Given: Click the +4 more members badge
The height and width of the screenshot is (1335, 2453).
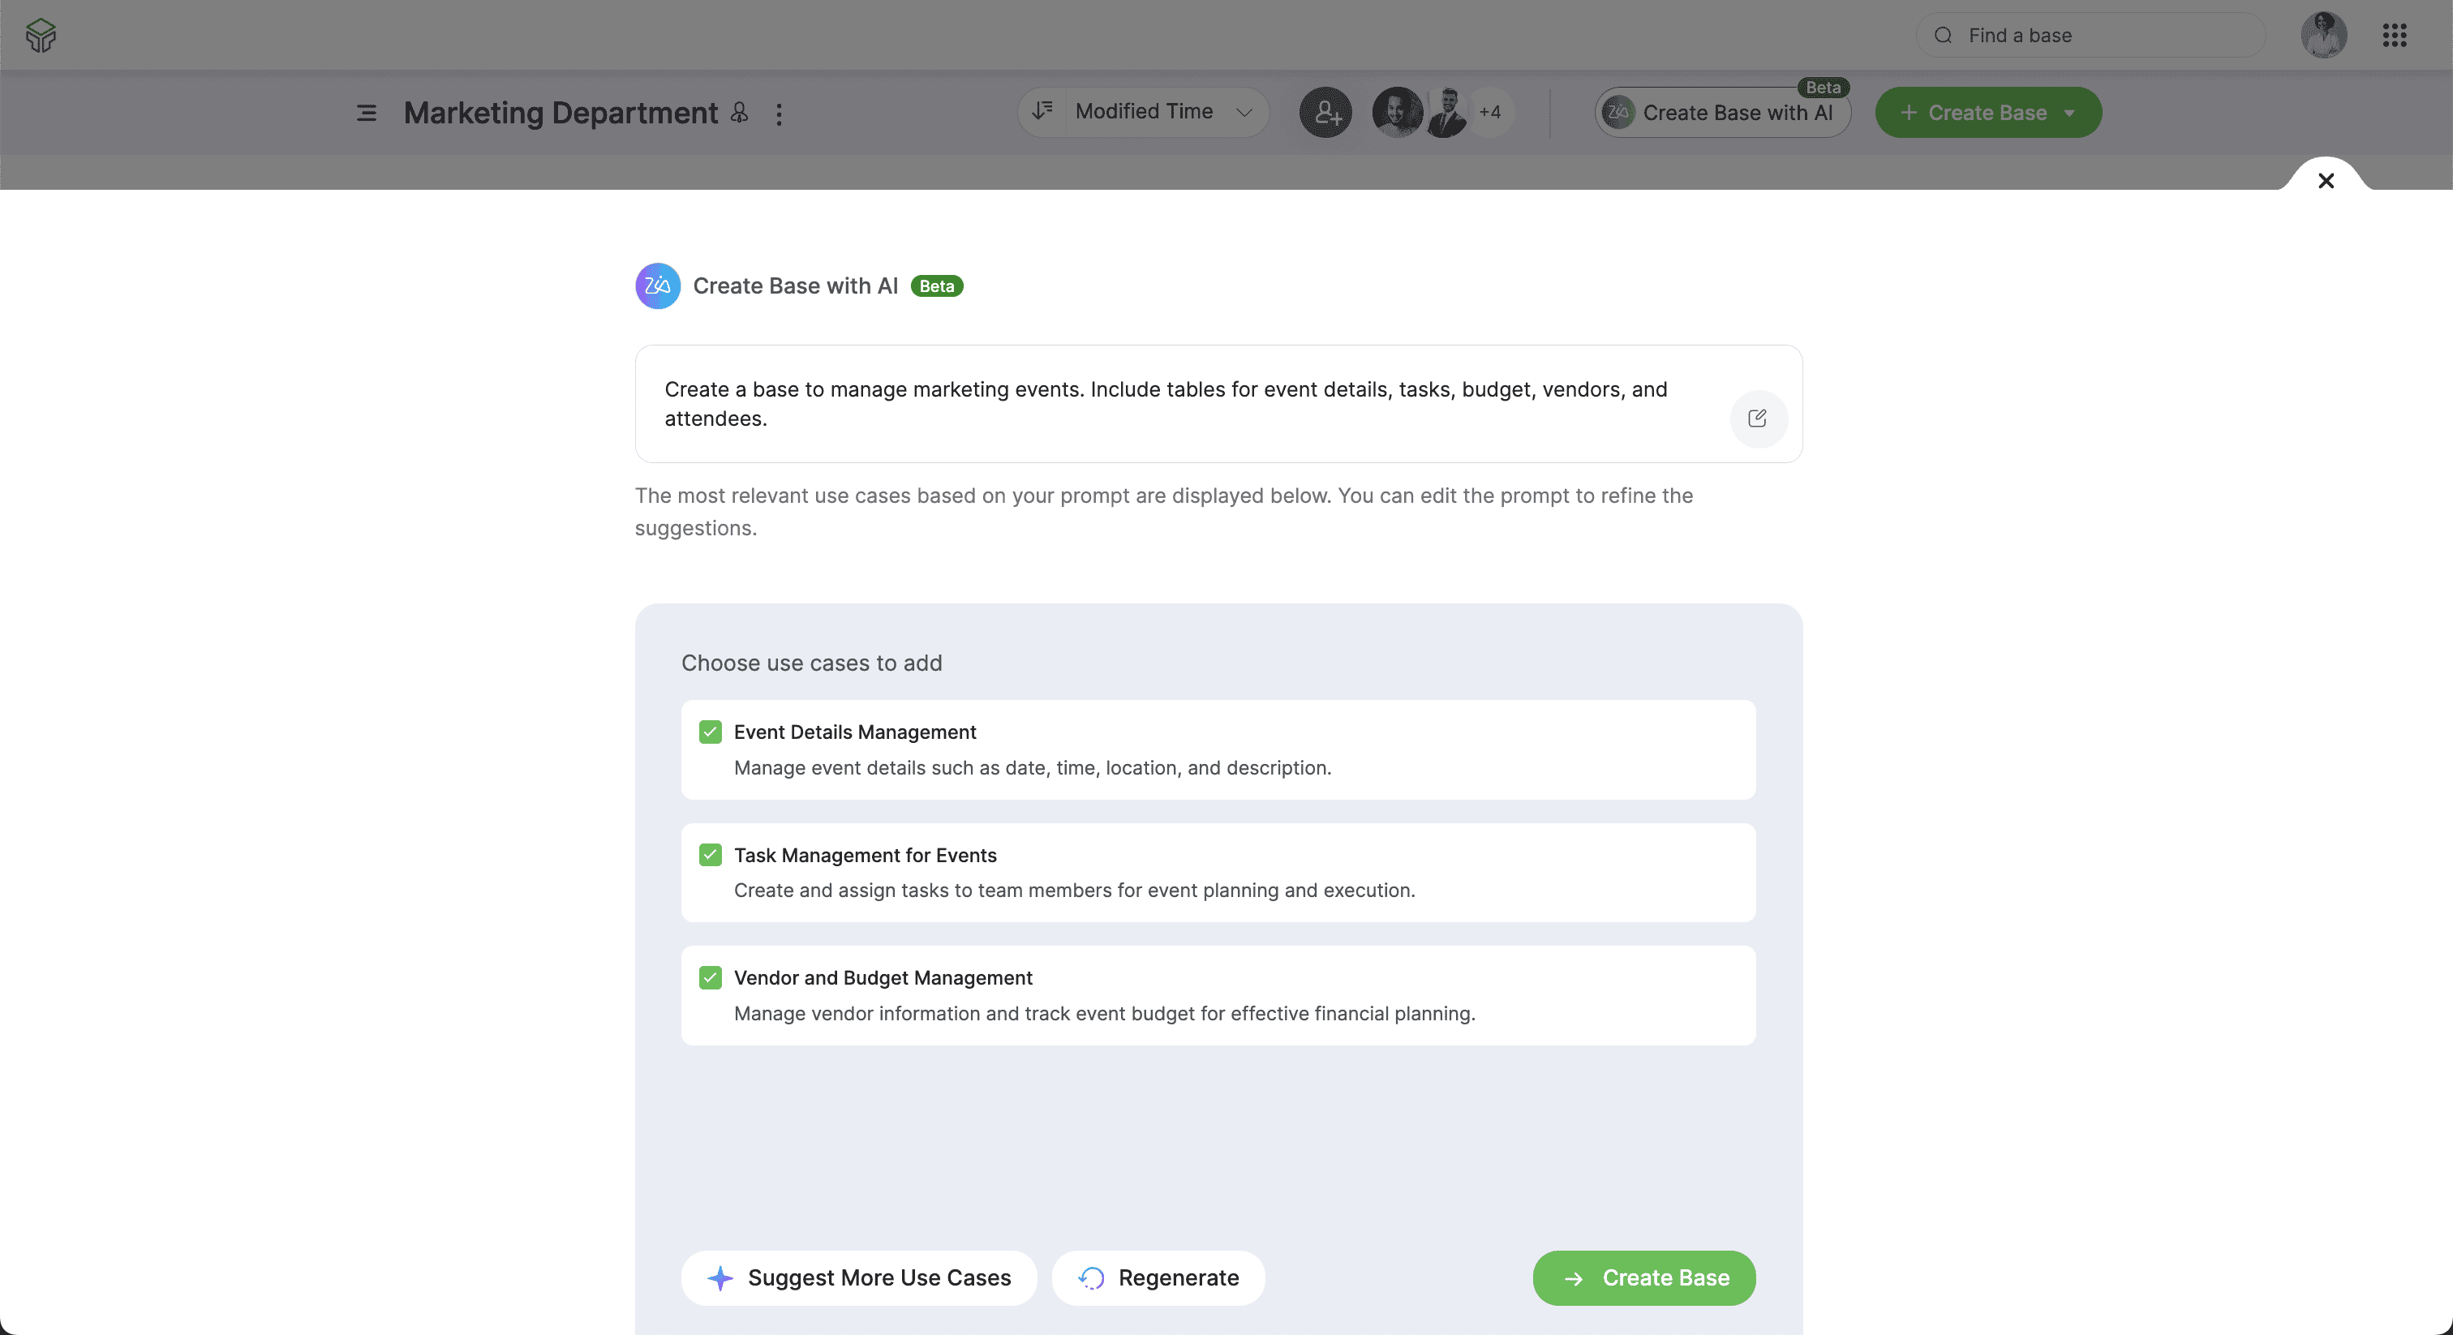Looking at the screenshot, I should (1490, 113).
